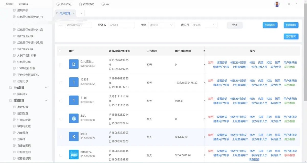
Task: Click the user profile avatar in header
Action: point(277,4)
